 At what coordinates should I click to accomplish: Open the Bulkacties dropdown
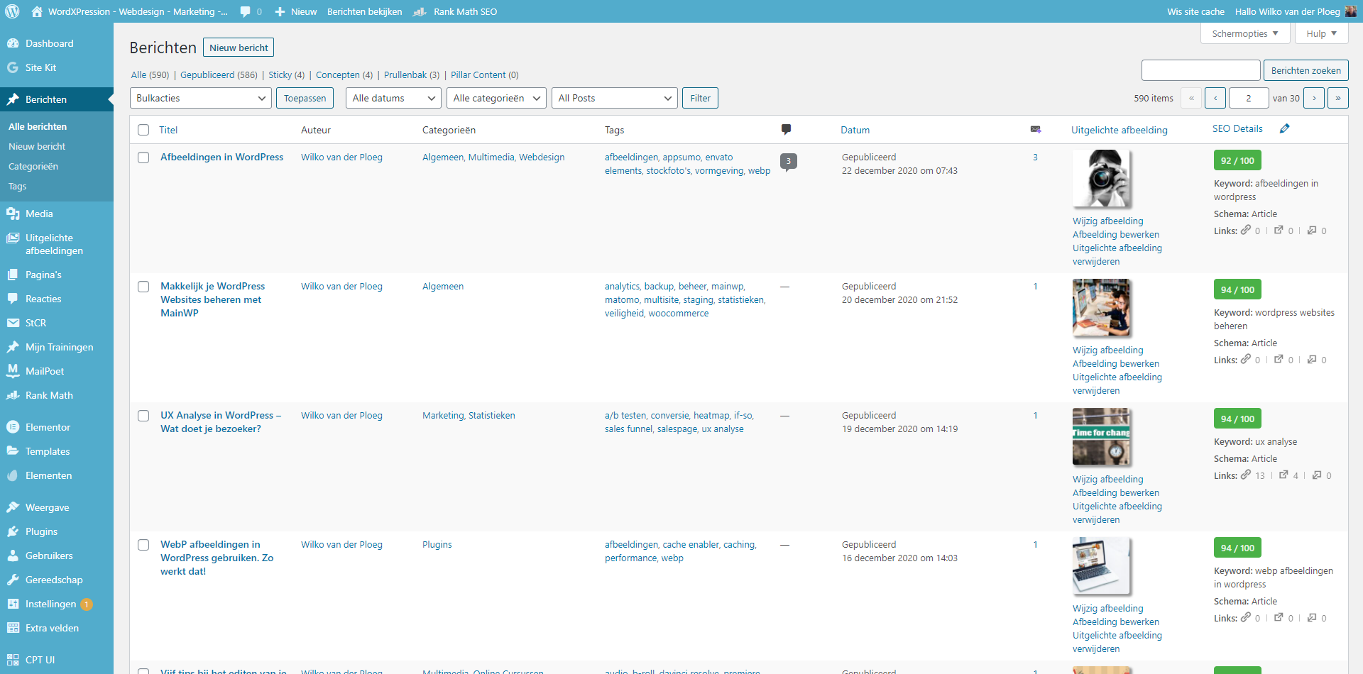[201, 98]
